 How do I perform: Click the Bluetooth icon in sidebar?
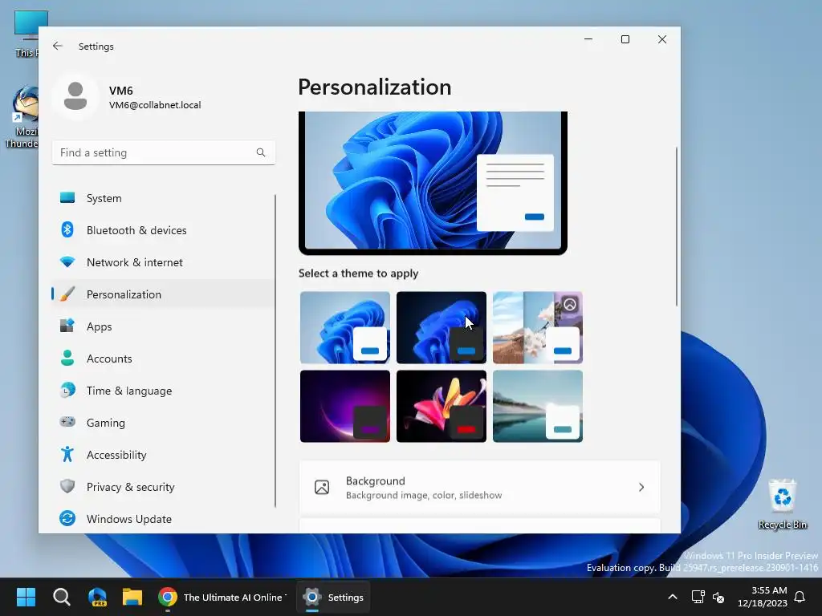(67, 230)
